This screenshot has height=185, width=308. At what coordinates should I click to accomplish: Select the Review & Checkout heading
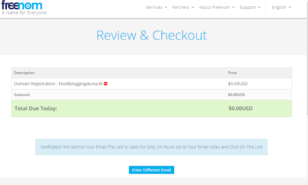152,35
